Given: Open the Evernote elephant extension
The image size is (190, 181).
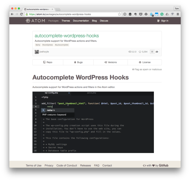Looking at the screenshot, I should coord(135,14).
